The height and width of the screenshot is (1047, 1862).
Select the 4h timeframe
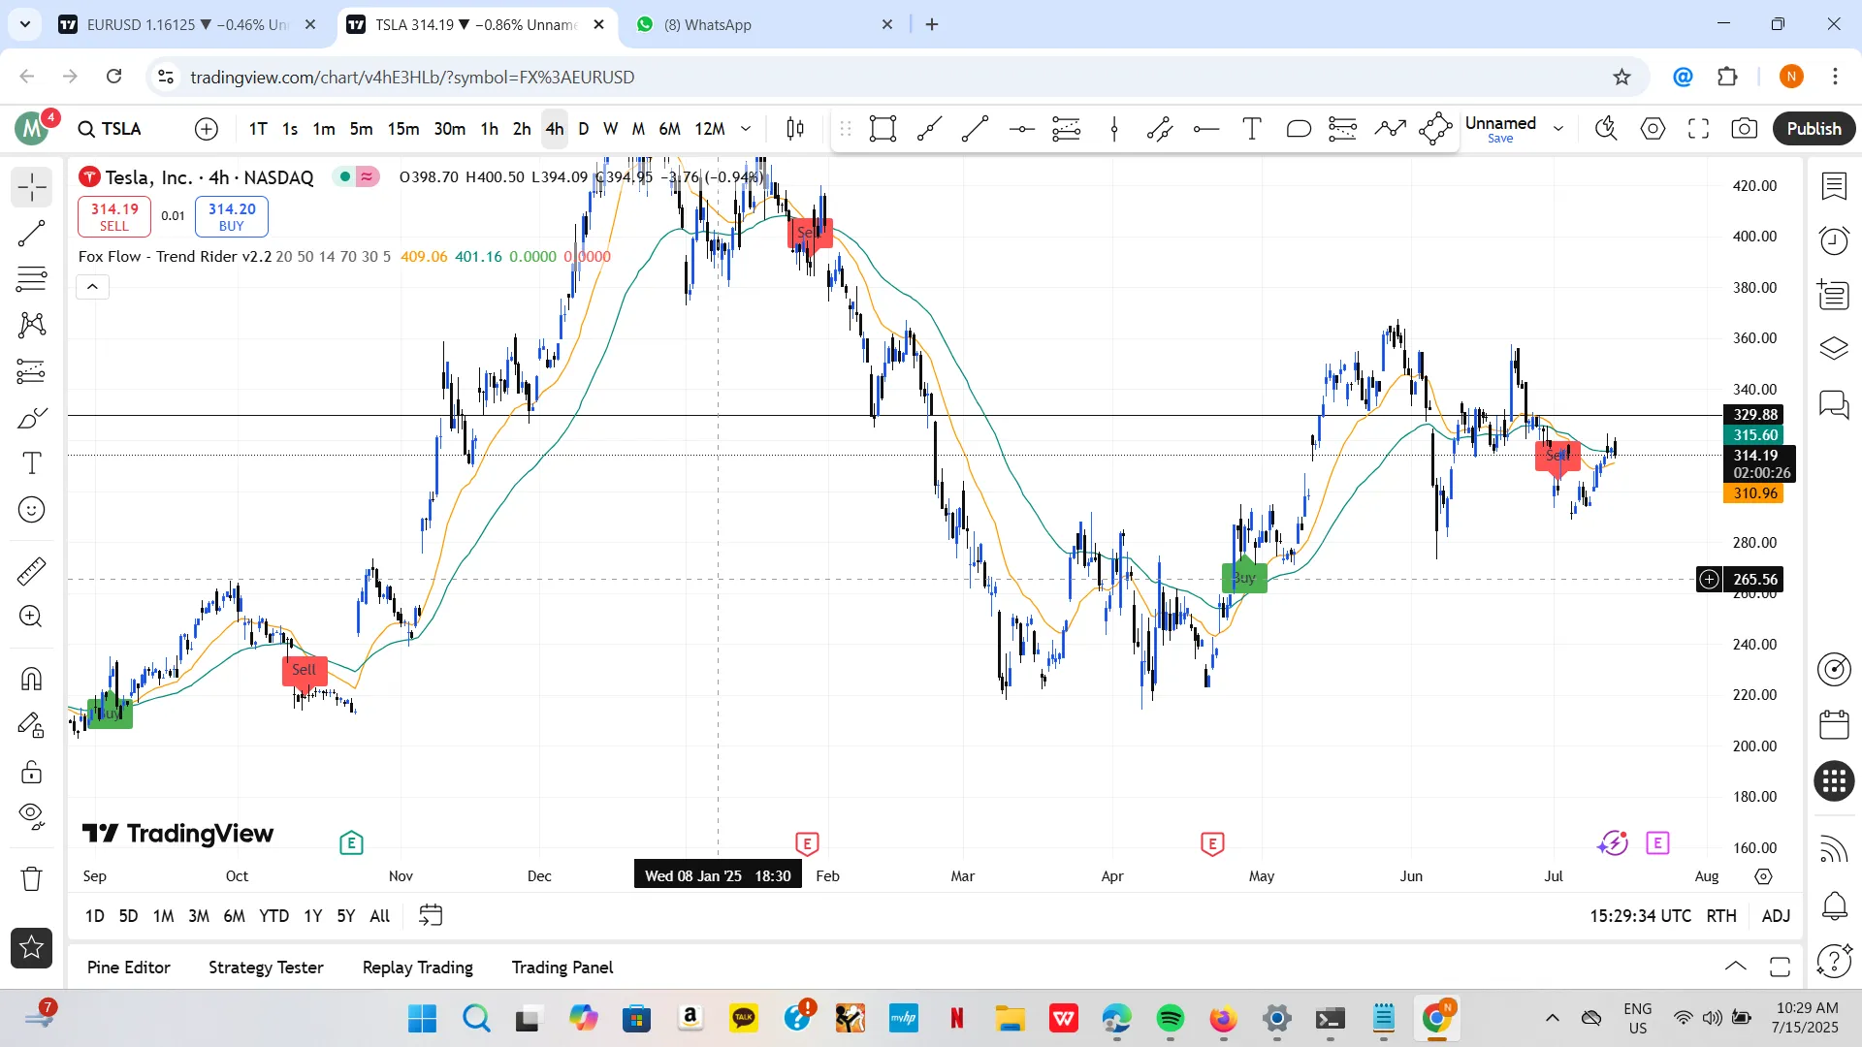pos(555,129)
